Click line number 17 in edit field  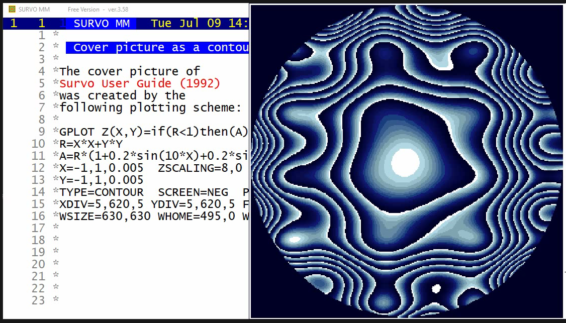38,229
